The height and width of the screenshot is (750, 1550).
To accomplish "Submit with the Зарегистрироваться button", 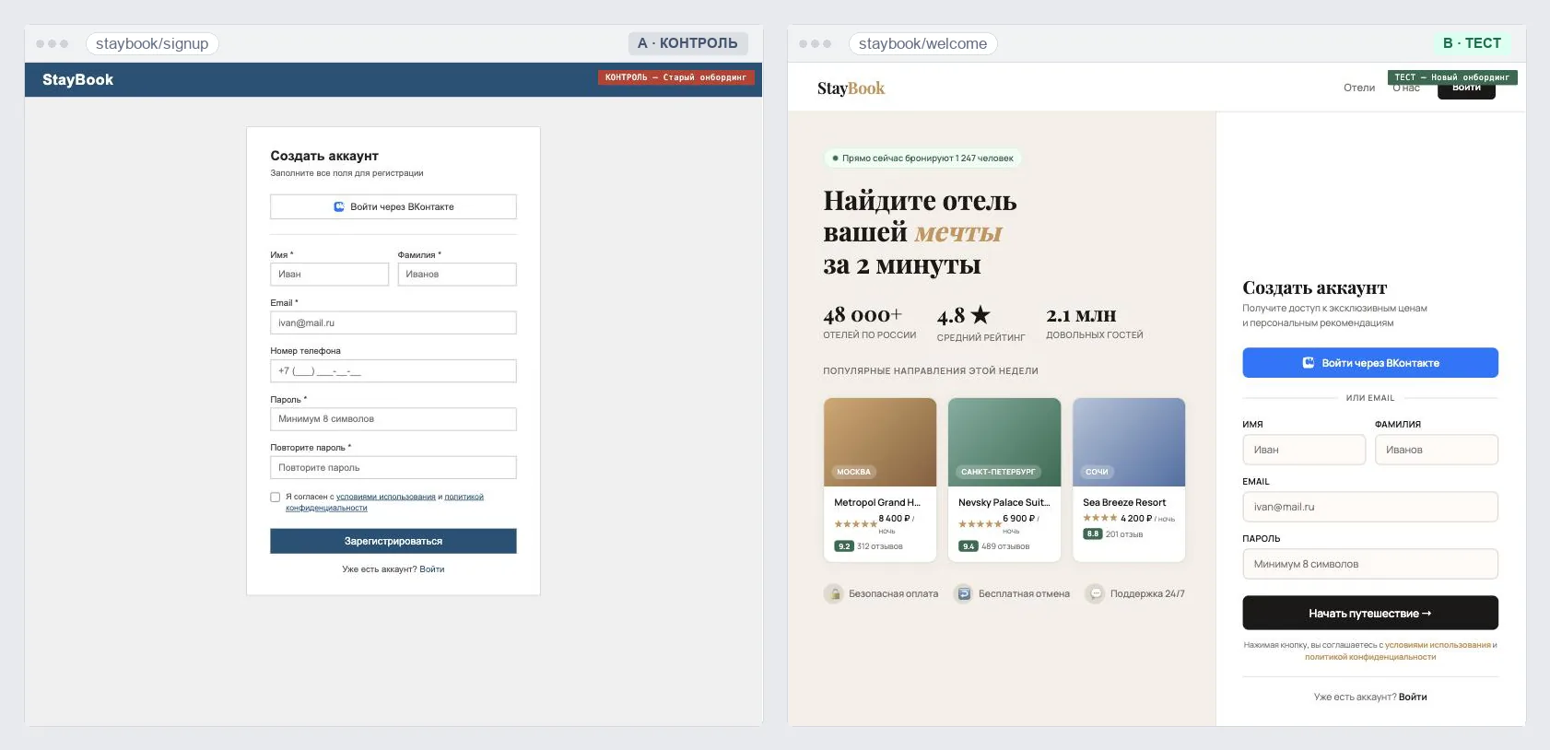I will 393,541.
